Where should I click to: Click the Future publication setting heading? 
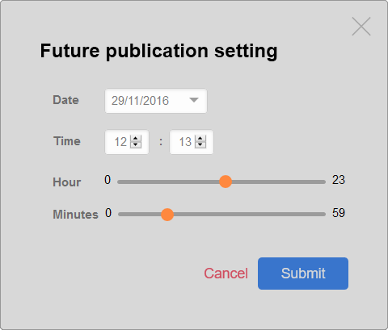[158, 51]
